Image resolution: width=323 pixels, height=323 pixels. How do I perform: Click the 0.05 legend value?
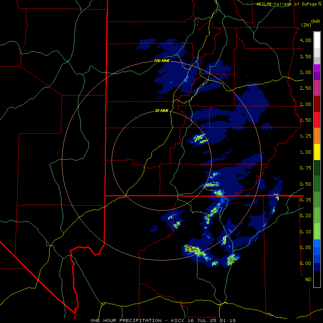point(305,248)
